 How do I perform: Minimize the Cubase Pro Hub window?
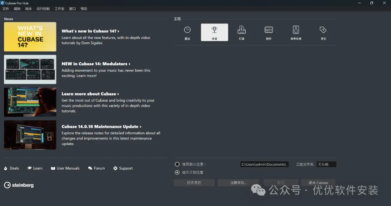pos(360,3)
